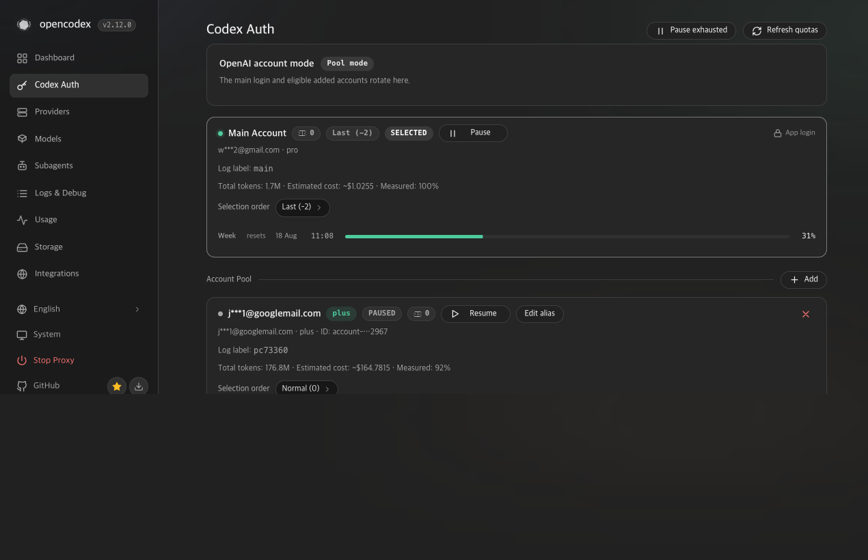The width and height of the screenshot is (868, 560).
Task: Click the opencodex logo icon
Action: pos(24,25)
